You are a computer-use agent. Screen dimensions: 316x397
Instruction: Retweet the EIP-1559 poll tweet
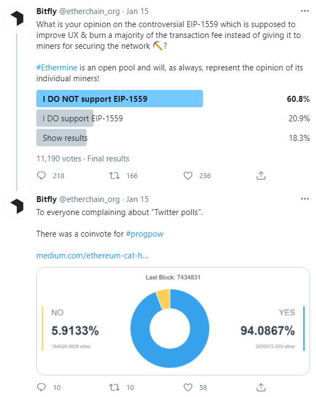pos(114,175)
